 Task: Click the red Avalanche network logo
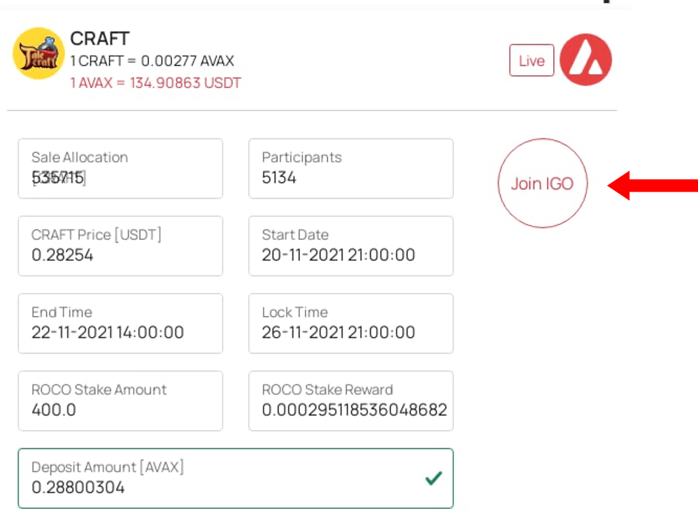click(x=585, y=60)
